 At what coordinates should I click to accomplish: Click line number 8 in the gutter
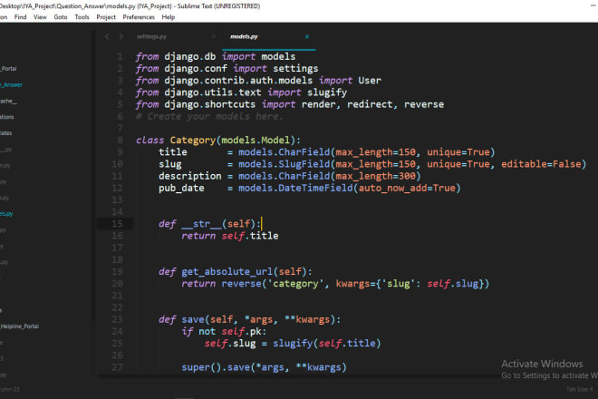pyautogui.click(x=120, y=141)
